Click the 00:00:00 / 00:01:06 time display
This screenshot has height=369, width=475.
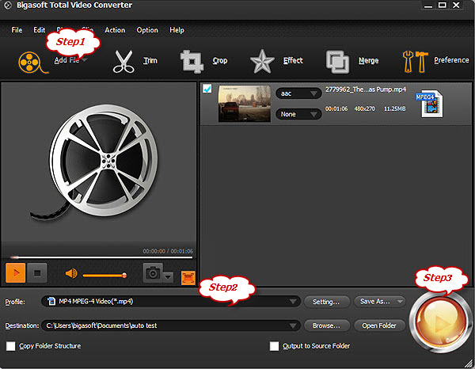(168, 251)
